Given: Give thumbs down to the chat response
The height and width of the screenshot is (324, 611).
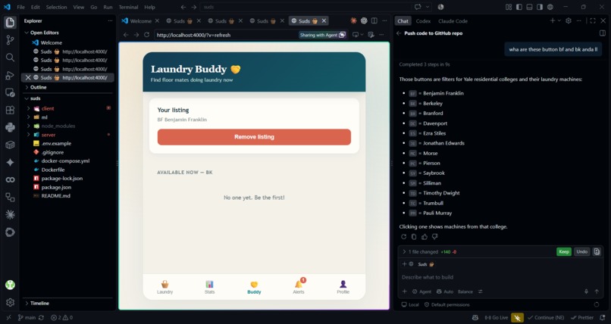Looking at the screenshot, I should point(435,236).
